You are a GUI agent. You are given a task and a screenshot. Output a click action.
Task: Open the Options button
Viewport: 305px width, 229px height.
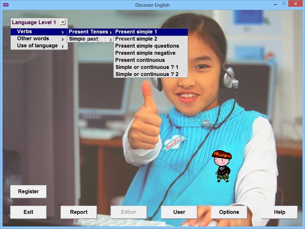click(x=229, y=212)
